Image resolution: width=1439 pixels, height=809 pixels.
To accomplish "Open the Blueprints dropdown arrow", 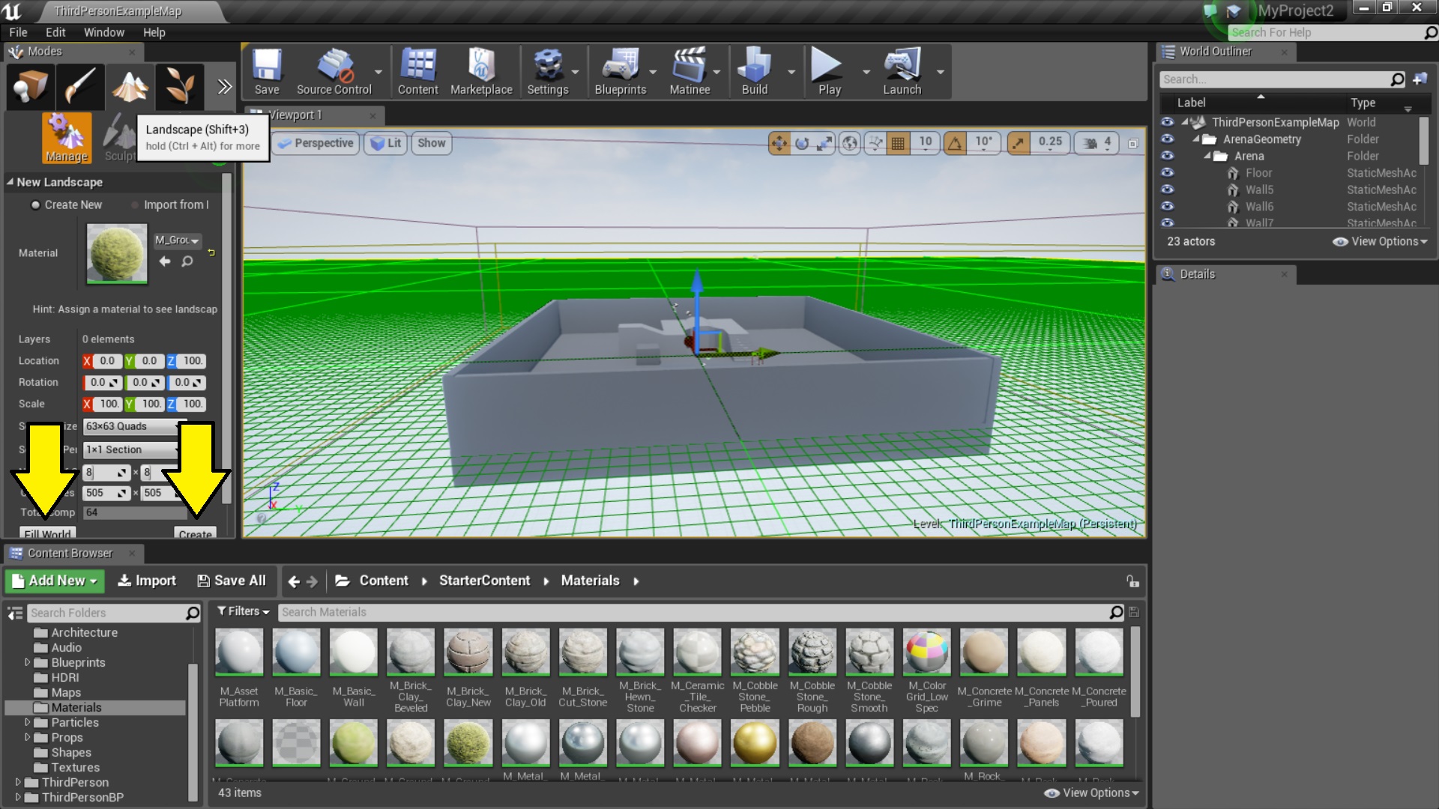I will 653,72.
